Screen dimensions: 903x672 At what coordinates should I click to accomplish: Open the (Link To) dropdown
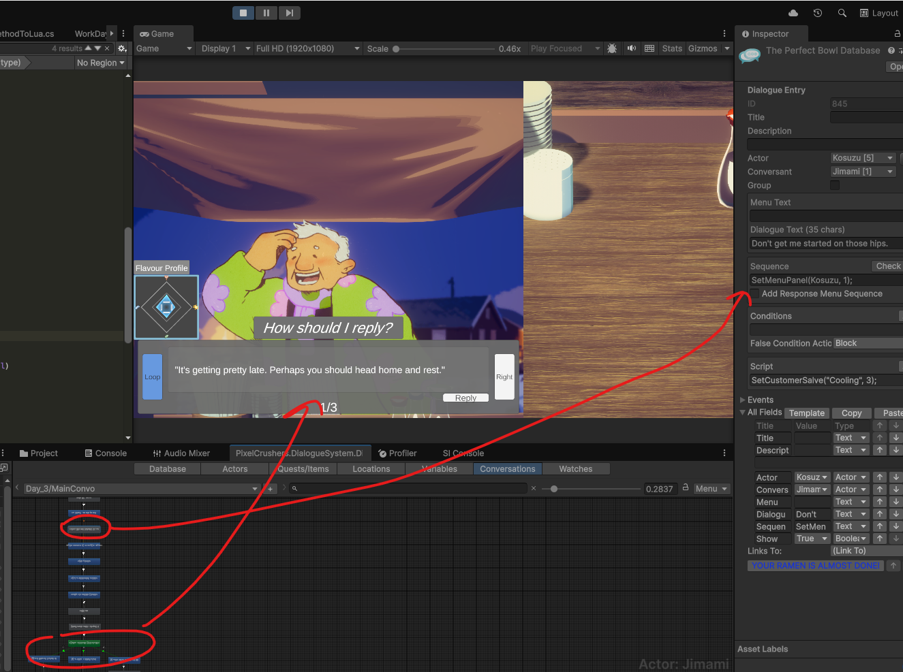tap(867, 551)
